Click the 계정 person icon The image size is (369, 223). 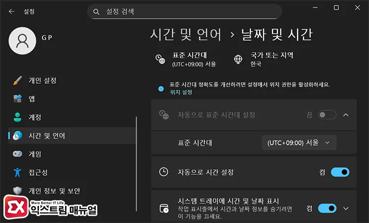[17, 117]
